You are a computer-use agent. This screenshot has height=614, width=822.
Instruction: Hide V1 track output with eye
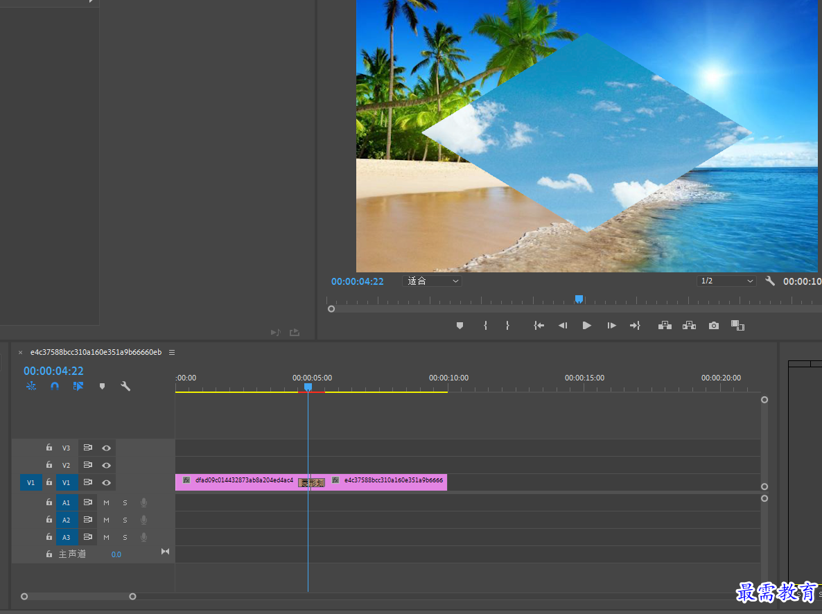tap(107, 483)
